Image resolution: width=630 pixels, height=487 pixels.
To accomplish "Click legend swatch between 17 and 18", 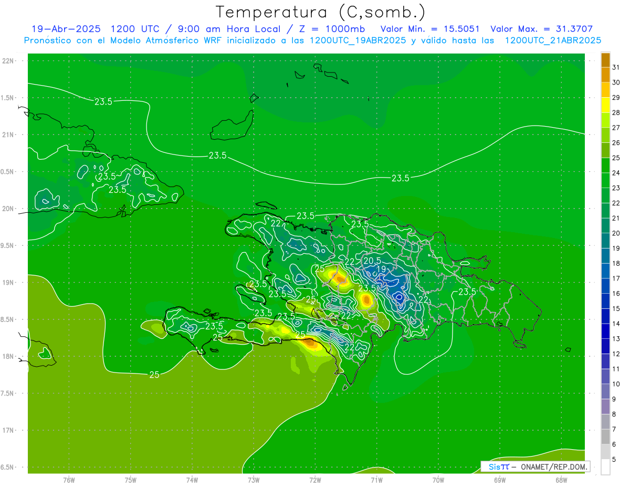I will click(605, 271).
